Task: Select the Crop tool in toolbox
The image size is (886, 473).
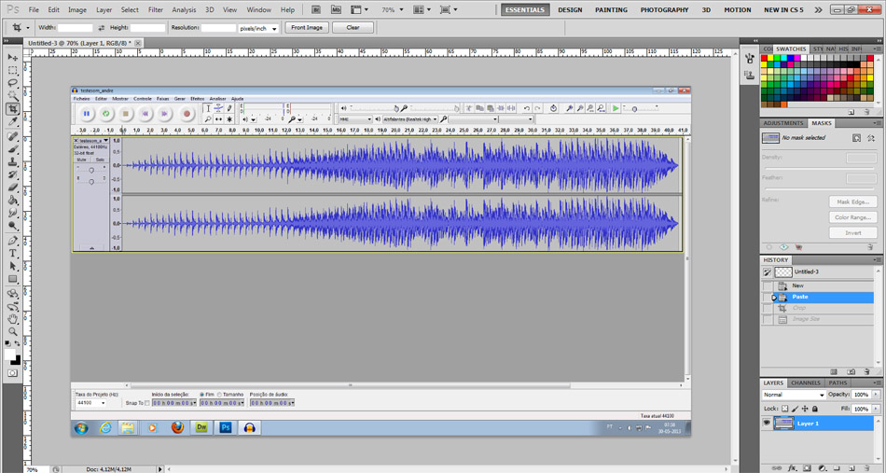Action: pyautogui.click(x=13, y=109)
